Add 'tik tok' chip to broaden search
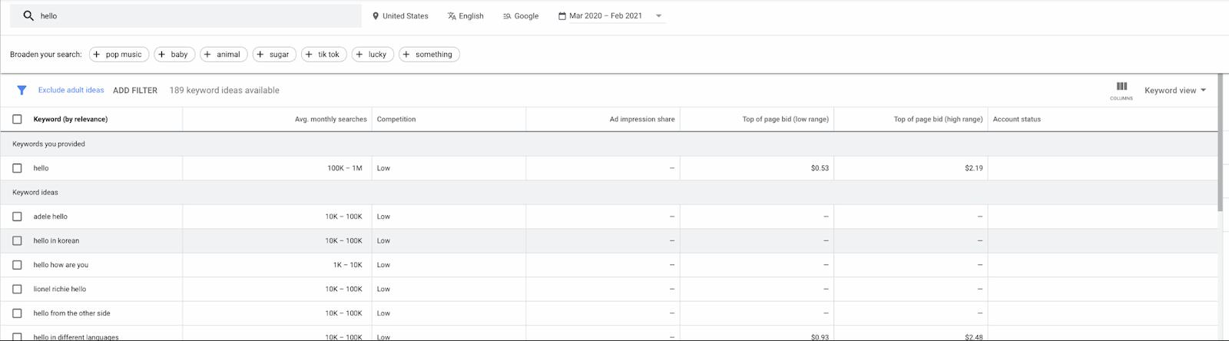This screenshot has width=1229, height=341. (x=324, y=55)
